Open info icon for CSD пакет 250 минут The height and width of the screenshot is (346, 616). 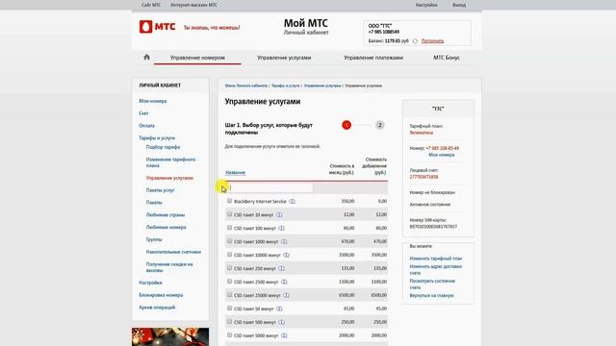[x=281, y=268]
